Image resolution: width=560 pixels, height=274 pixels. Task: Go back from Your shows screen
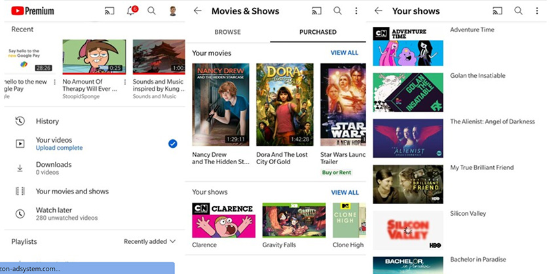click(378, 10)
